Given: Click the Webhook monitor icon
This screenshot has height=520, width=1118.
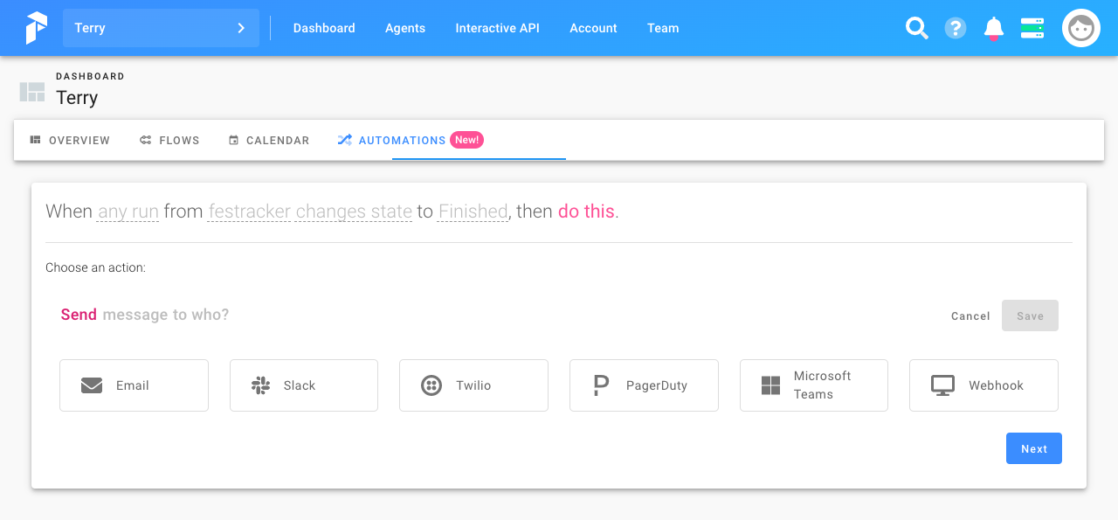Looking at the screenshot, I should [x=942, y=385].
